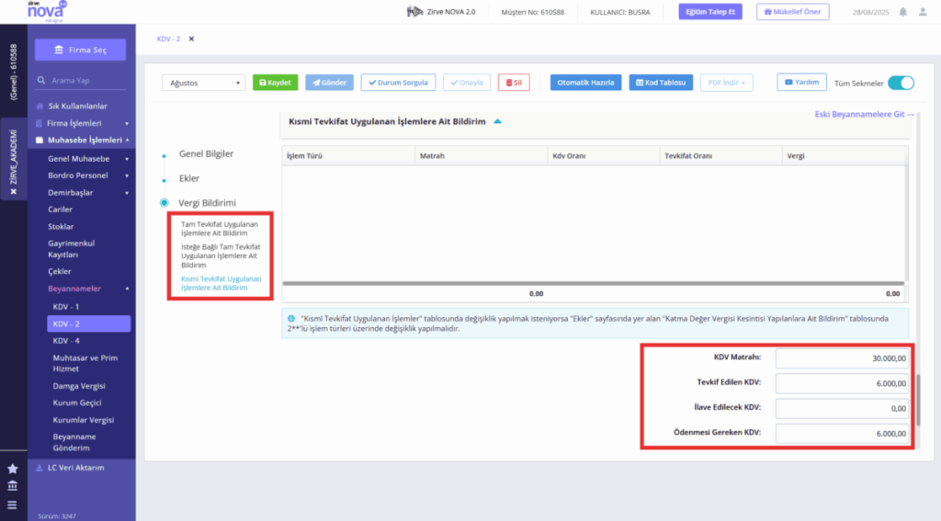
Task: Click the Zirve NOVA 2.0 rhino icon
Action: pyautogui.click(x=414, y=11)
